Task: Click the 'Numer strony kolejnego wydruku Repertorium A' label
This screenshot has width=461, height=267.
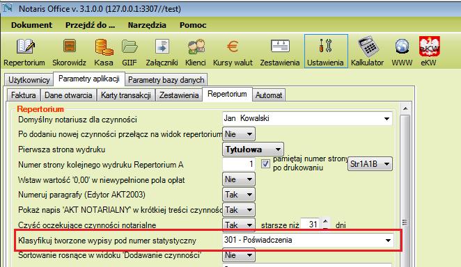Action: point(100,165)
